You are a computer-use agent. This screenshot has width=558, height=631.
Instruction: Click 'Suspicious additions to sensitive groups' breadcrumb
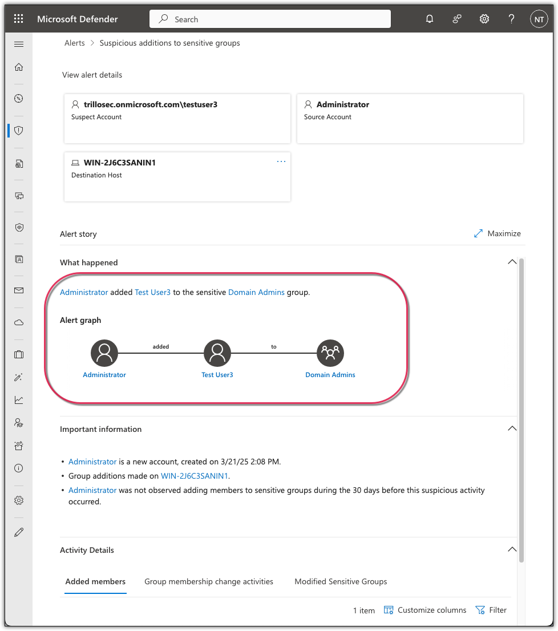tap(170, 43)
